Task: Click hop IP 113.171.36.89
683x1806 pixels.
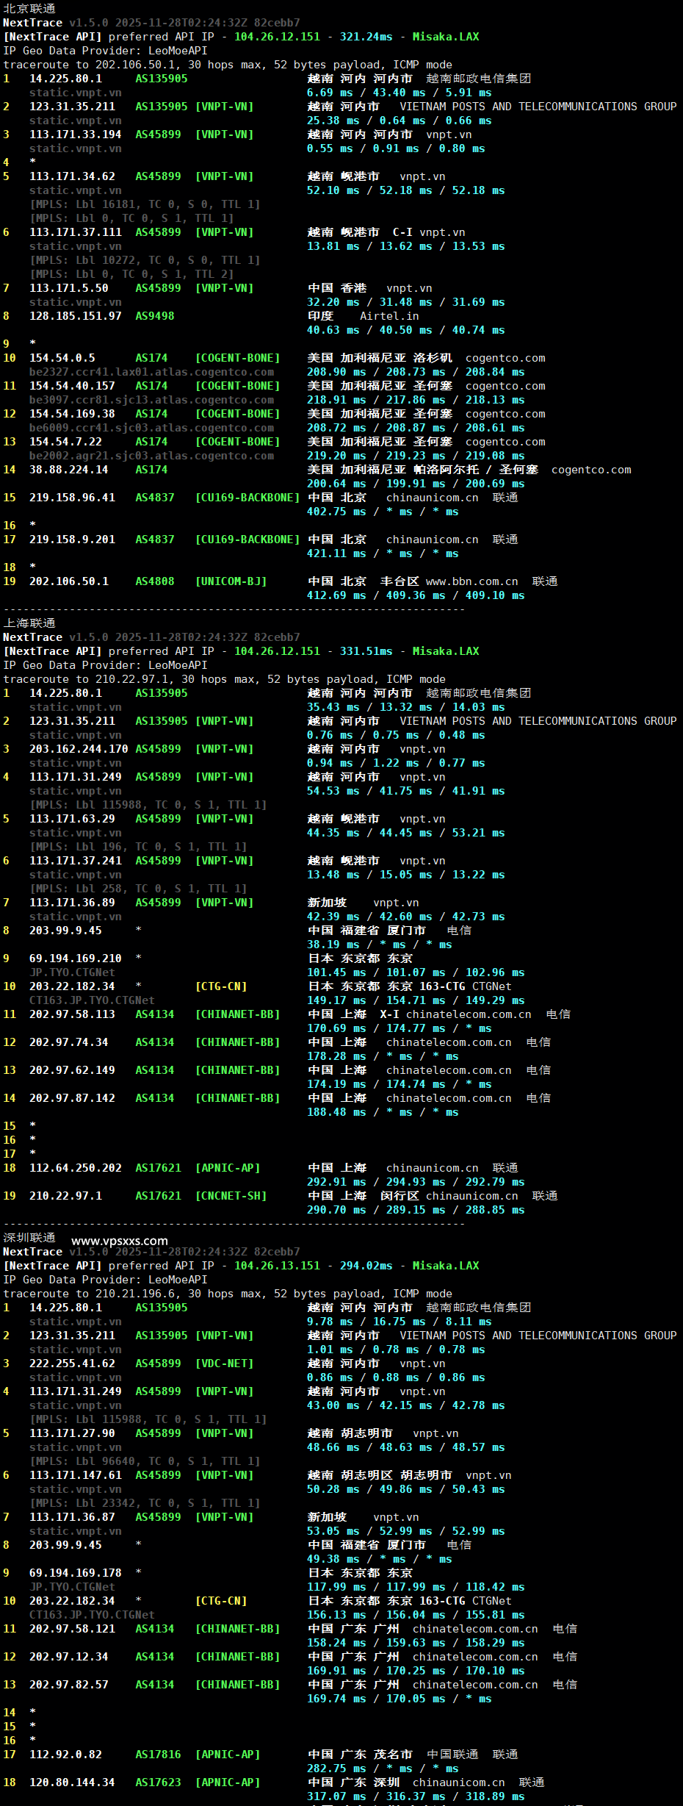Action: click(72, 903)
